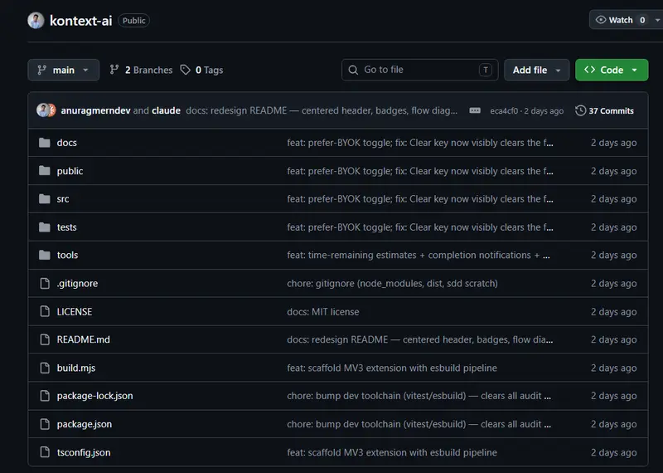
Task: Open the src folder
Action: (x=63, y=199)
